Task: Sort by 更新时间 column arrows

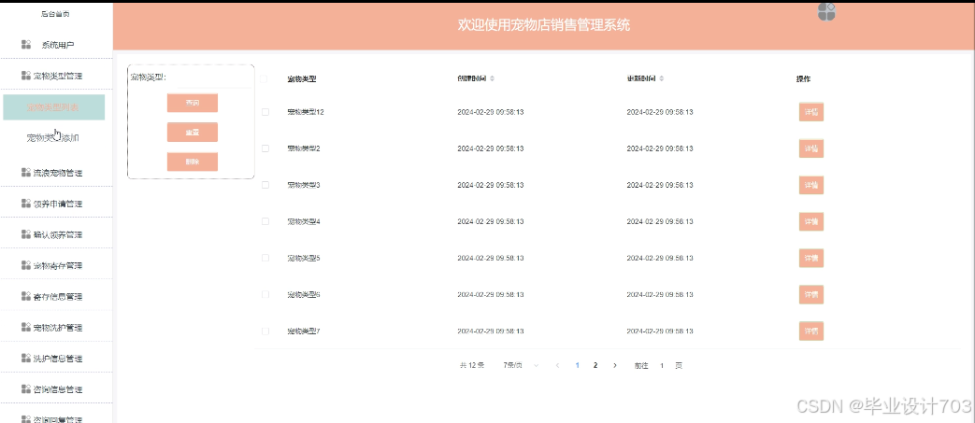Action: [x=662, y=78]
